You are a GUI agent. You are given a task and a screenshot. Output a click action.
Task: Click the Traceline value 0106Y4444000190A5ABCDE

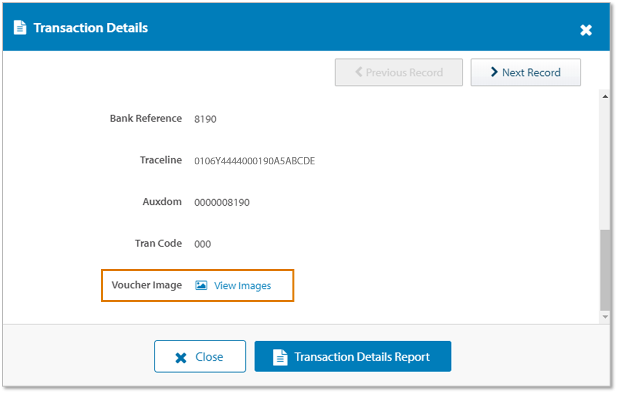click(x=254, y=161)
